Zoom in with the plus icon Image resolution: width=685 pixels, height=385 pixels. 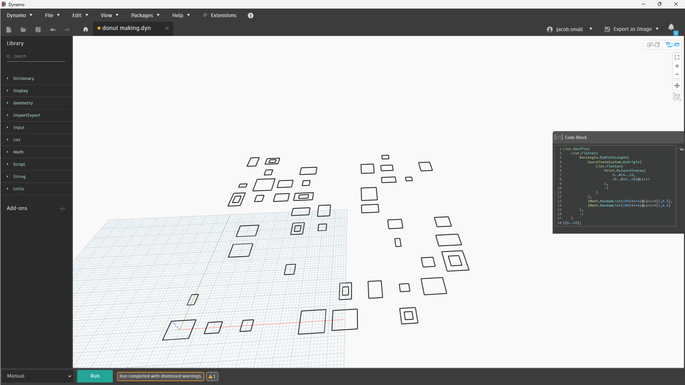pyautogui.click(x=677, y=66)
